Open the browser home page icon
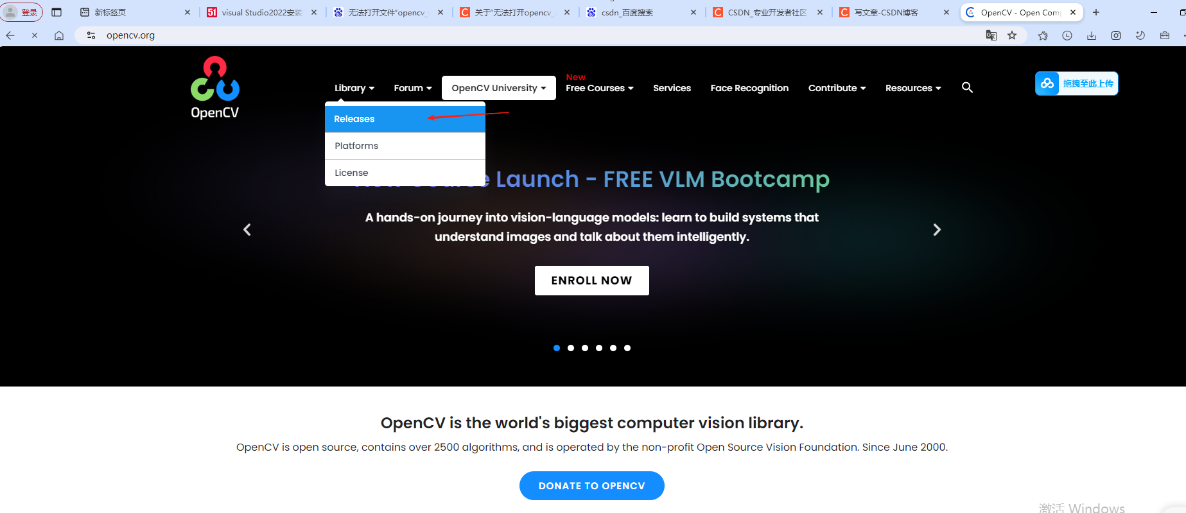 (x=59, y=35)
